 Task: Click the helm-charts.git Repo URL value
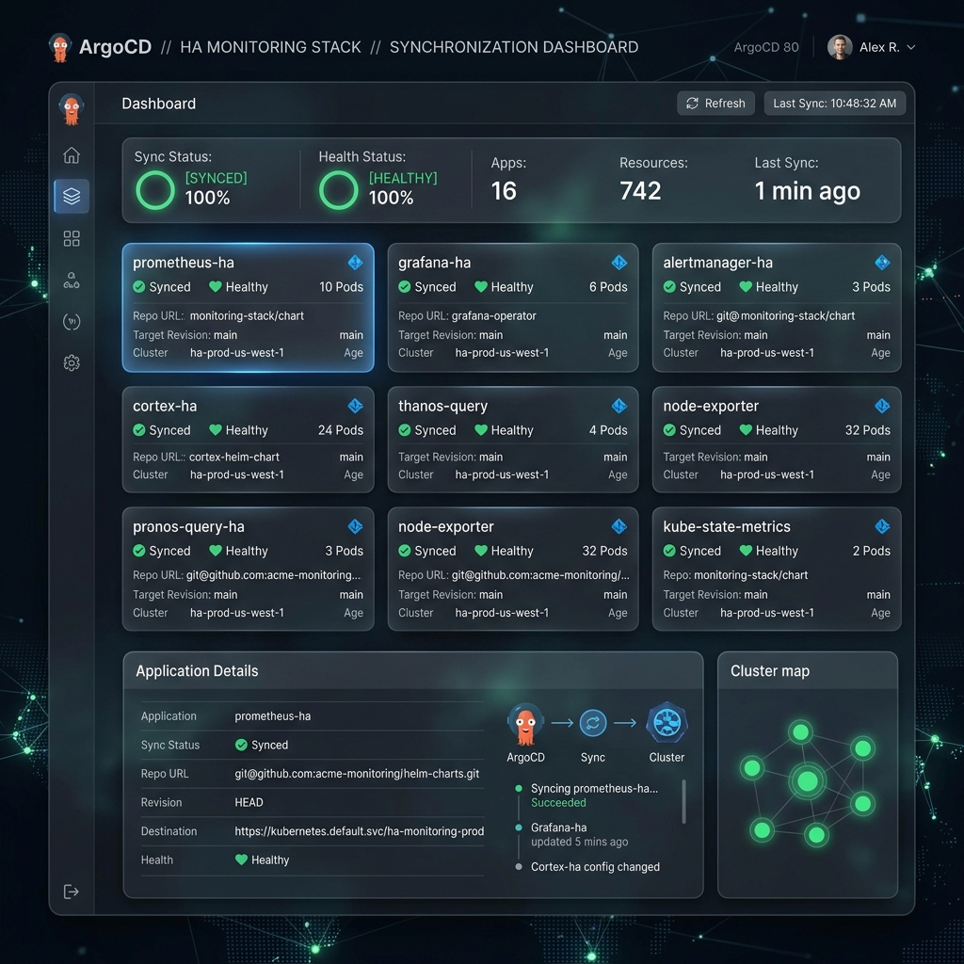[357, 774]
